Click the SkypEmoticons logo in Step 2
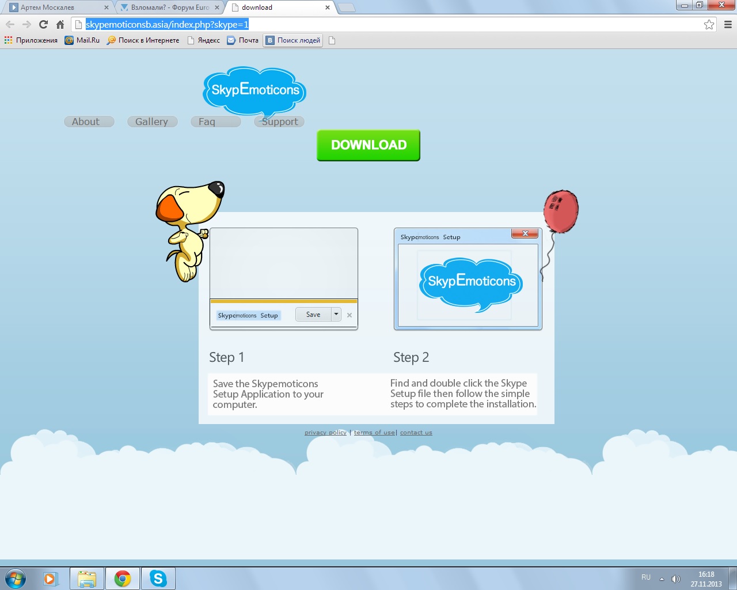Image resolution: width=737 pixels, height=590 pixels. click(471, 285)
